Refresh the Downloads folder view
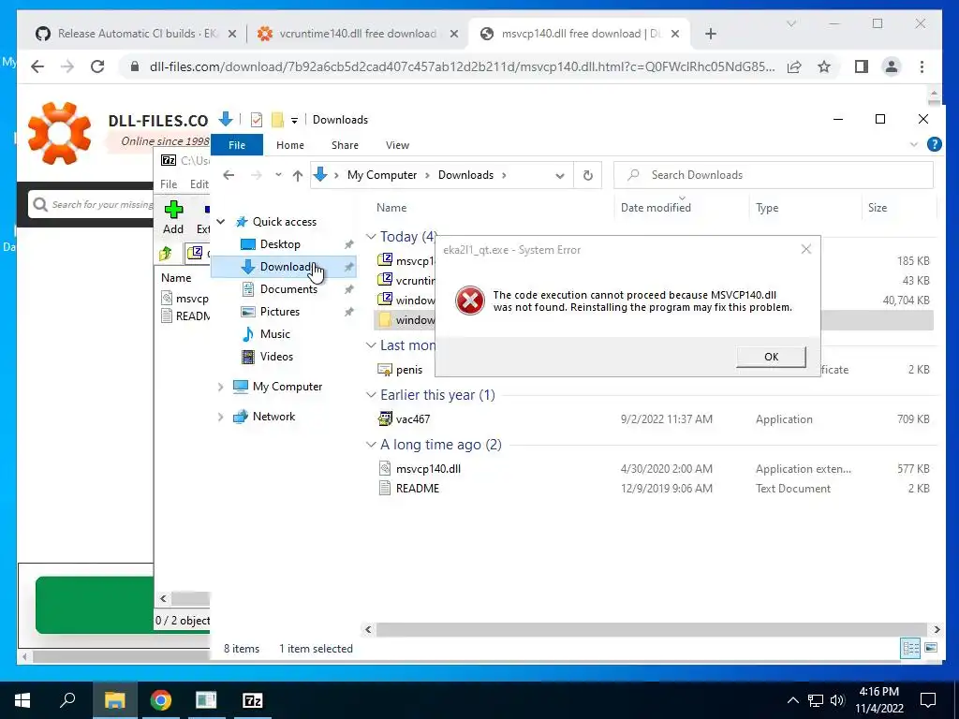959x719 pixels. point(588,175)
